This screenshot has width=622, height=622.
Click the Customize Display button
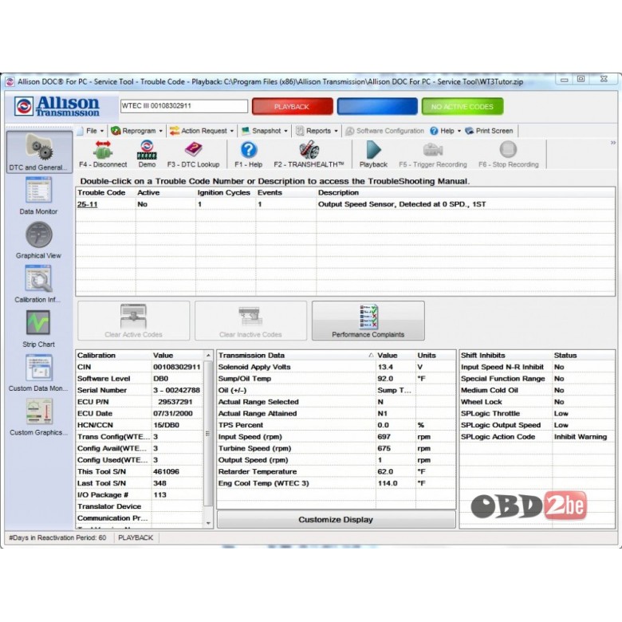[336, 520]
